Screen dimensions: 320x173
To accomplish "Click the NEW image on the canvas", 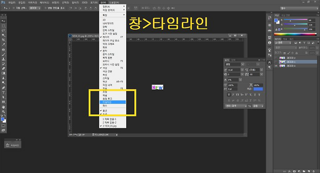I will pyautogui.click(x=157, y=88).
